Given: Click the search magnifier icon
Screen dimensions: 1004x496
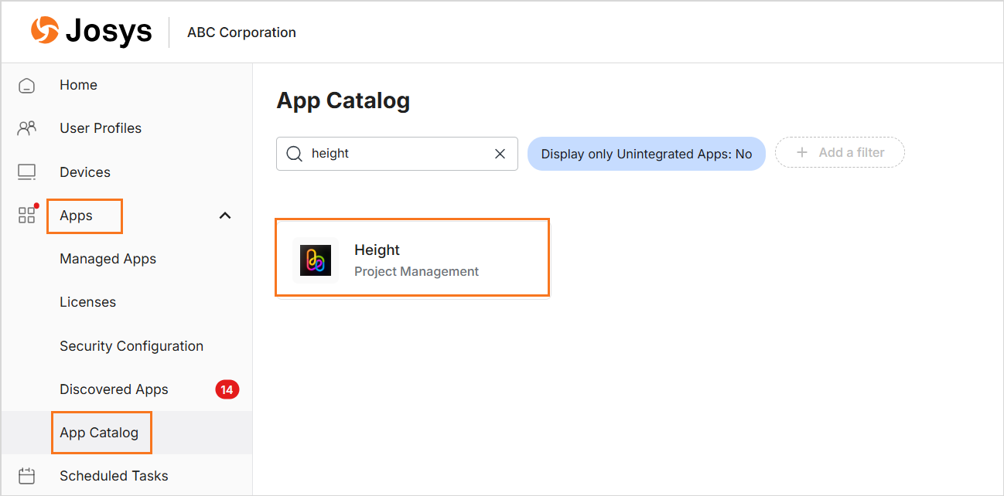Looking at the screenshot, I should pyautogui.click(x=294, y=154).
